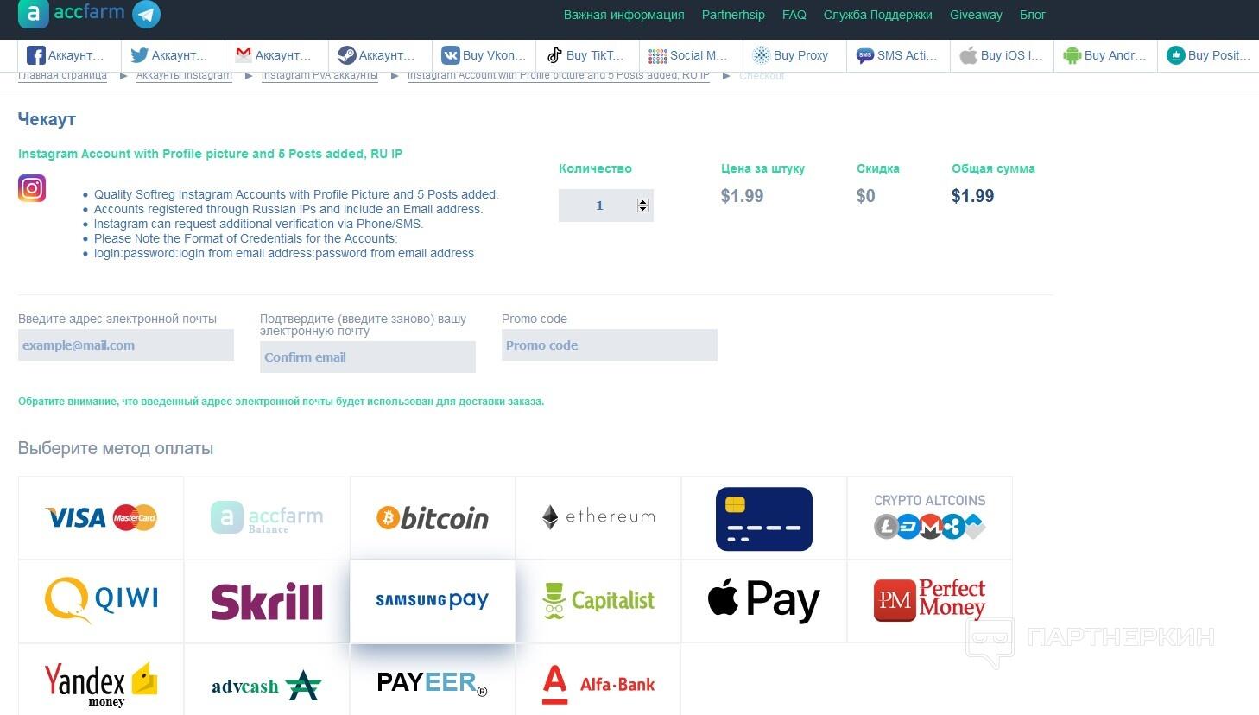1259x715 pixels.
Task: Open the Instagram Account product breadcrumb
Action: pyautogui.click(x=558, y=76)
